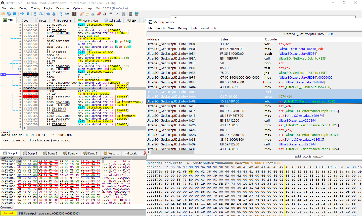362x216 pixels.
Task: Run the program with the arrow icon
Action: pyautogui.click(x=22, y=14)
